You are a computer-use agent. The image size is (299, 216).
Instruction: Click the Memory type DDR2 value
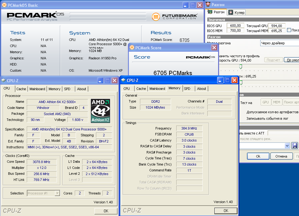(x=155, y=102)
